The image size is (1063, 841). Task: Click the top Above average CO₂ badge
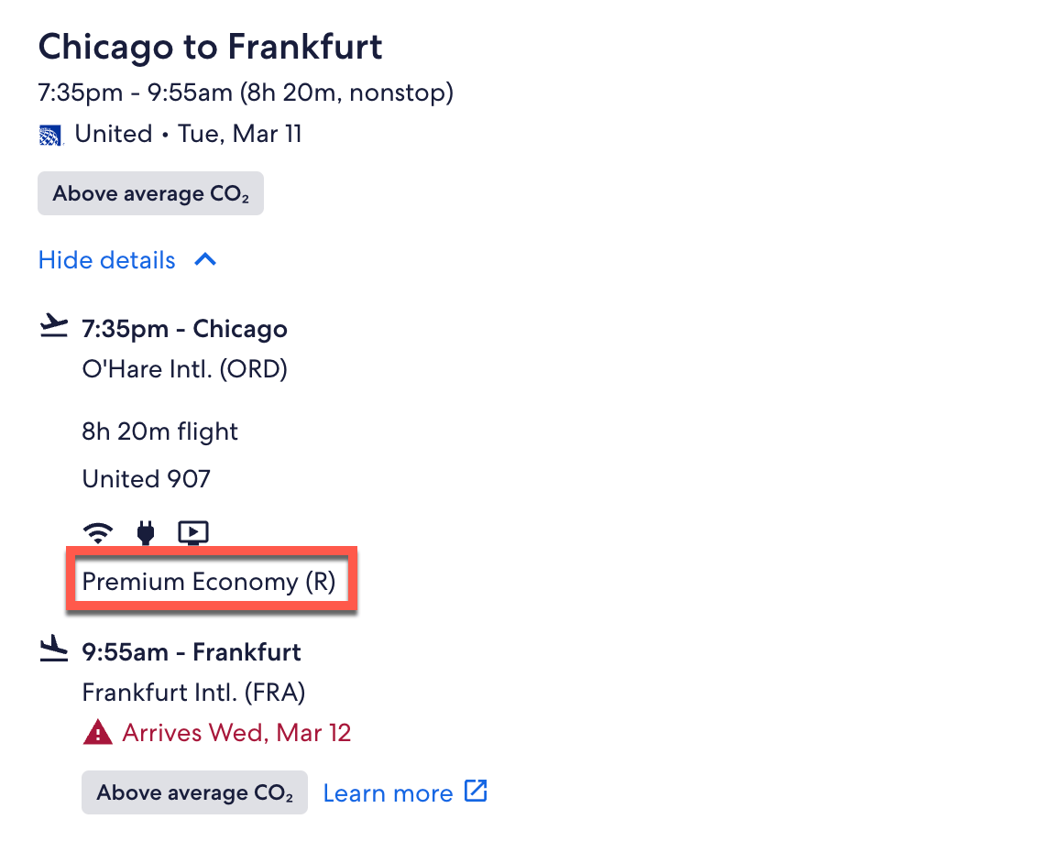[x=150, y=194]
